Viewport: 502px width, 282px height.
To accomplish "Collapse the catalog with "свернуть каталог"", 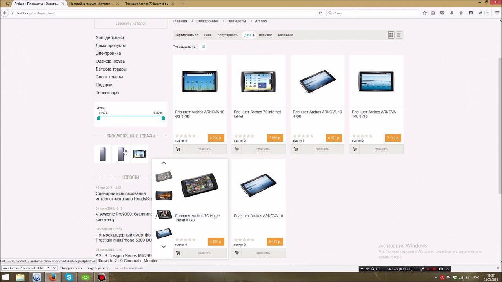I will pos(131,23).
